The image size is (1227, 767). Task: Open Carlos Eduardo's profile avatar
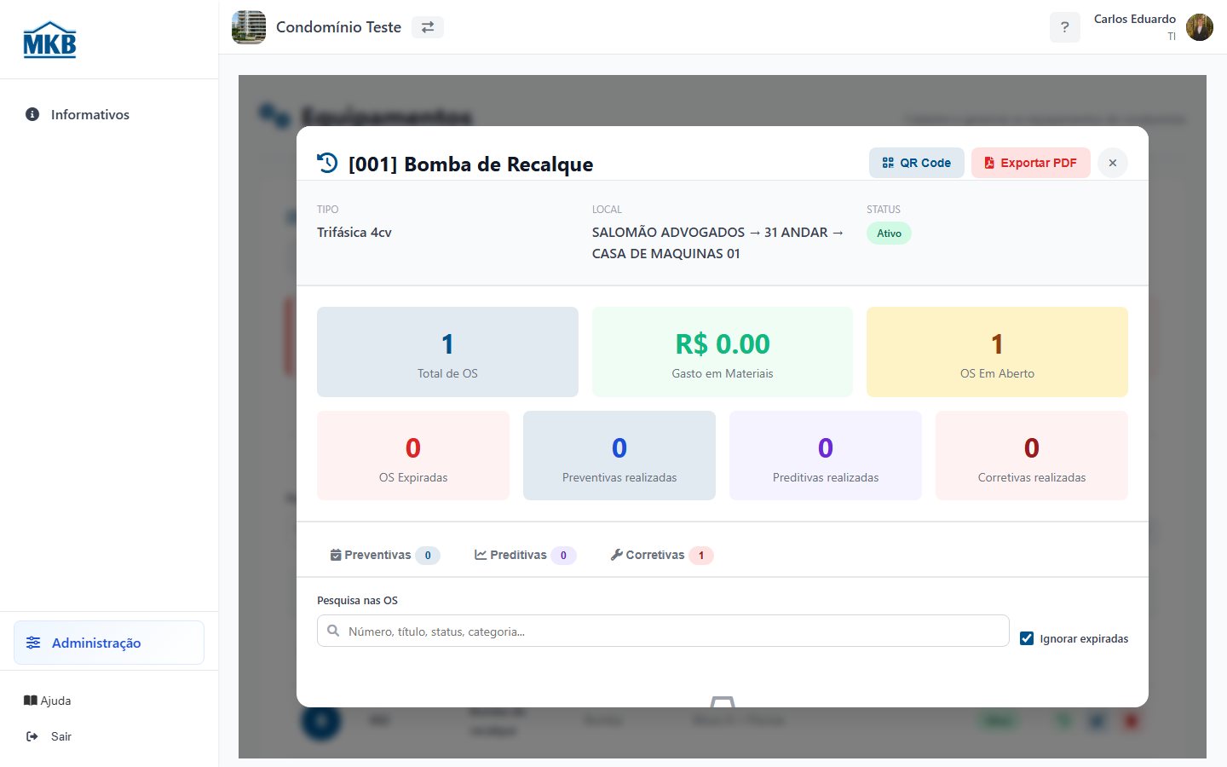1200,27
